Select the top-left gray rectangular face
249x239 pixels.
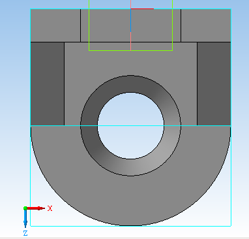55,25
